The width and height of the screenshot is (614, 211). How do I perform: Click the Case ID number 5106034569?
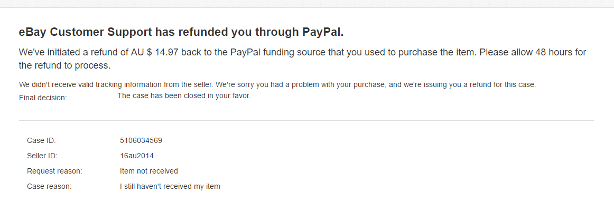141,140
